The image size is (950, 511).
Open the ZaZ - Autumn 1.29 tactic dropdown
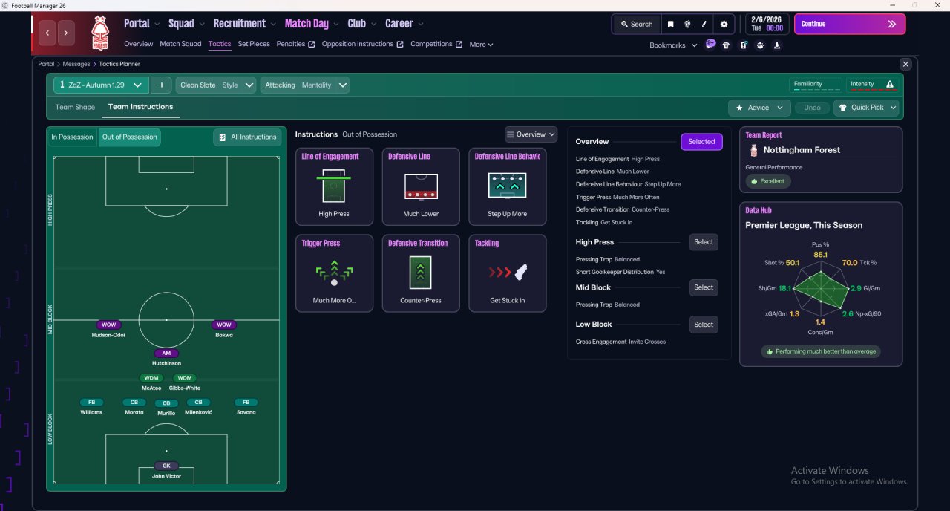tap(101, 85)
